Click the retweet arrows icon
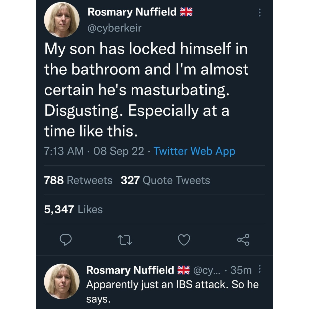309x309 pixels. tap(125, 240)
